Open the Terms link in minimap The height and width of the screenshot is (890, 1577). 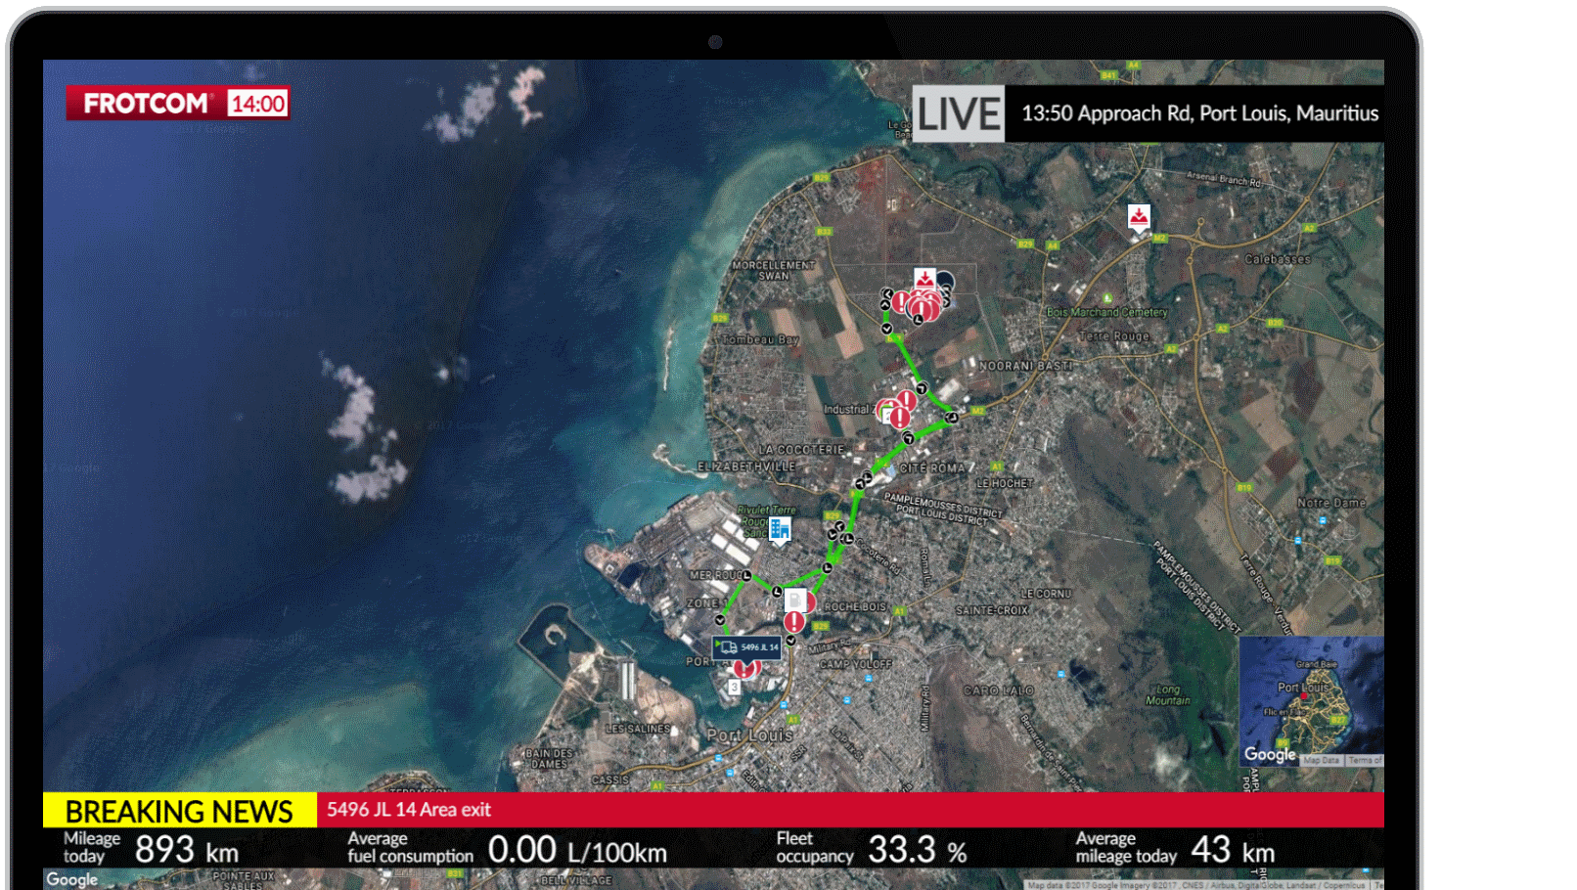(1365, 760)
